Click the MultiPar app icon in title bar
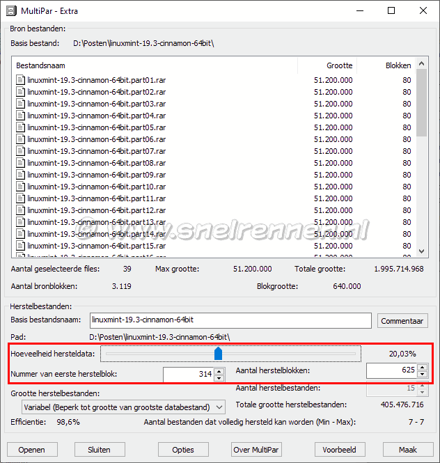This screenshot has width=440, height=463. coord(11,11)
